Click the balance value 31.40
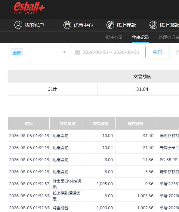 point(148,136)
